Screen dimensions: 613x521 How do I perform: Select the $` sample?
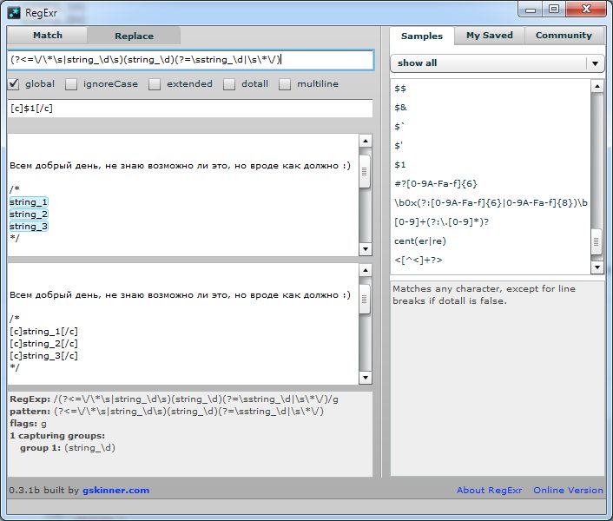pyautogui.click(x=399, y=127)
